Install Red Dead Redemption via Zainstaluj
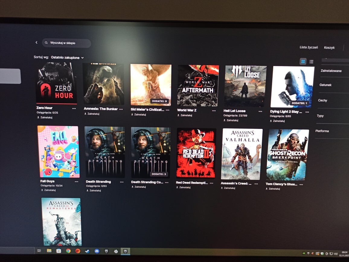Screen dimensions: 349x262 pyautogui.click(x=183, y=187)
